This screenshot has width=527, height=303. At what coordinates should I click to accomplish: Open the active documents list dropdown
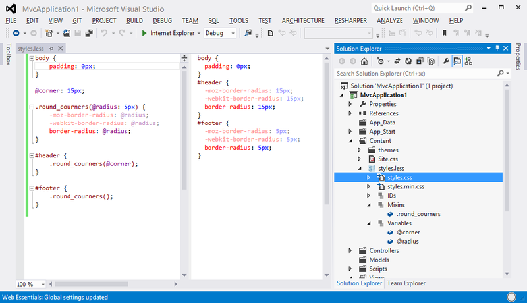click(327, 49)
